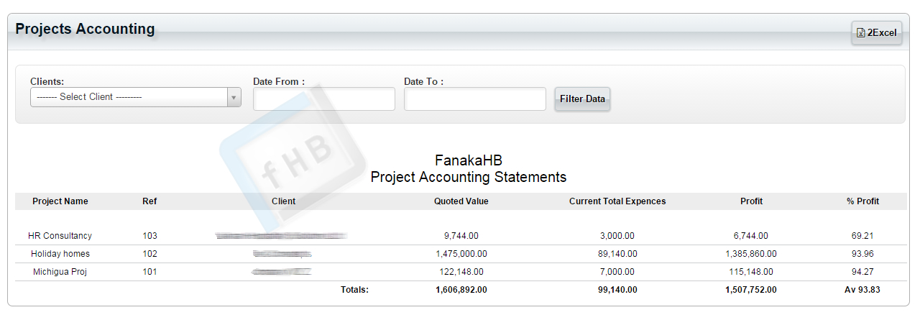Click quoted value 122,148.00

(461, 272)
